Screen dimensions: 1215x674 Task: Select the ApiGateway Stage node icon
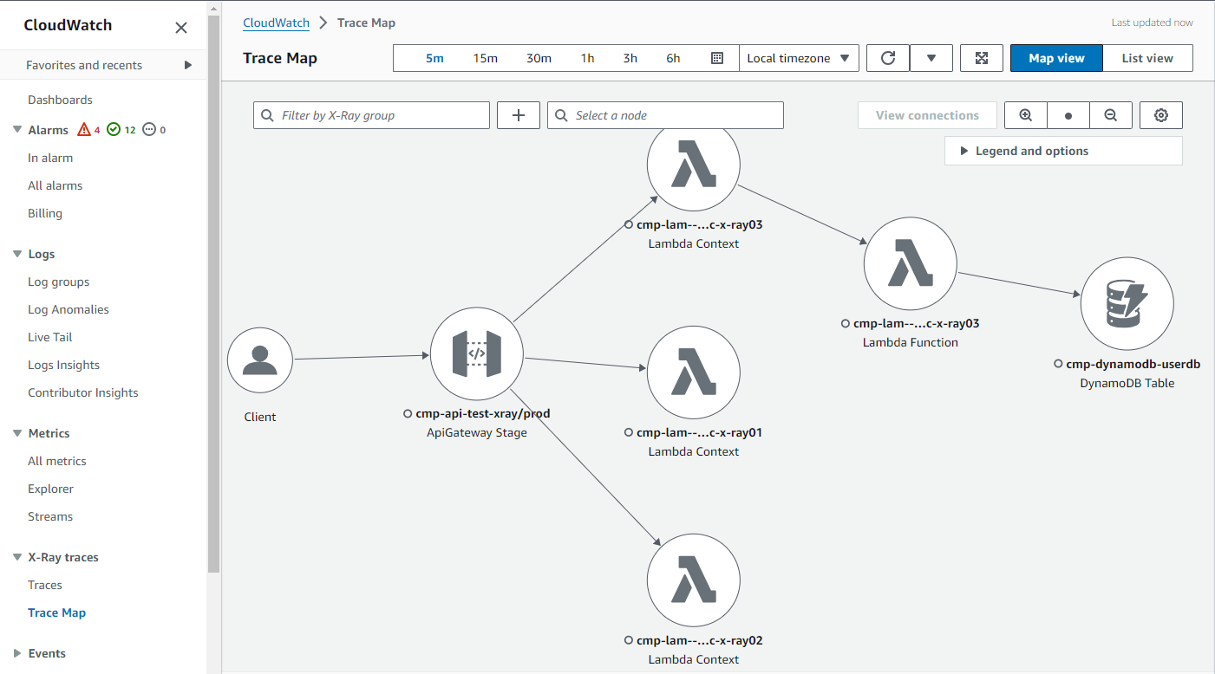(476, 353)
